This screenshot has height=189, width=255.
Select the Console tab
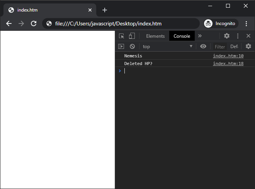(182, 36)
